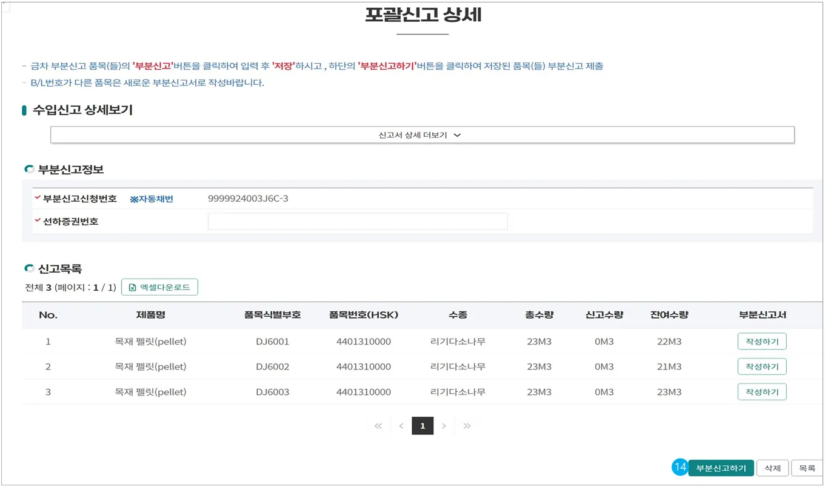This screenshot has height=487, width=825.
Task: Click the 품목번호(HSK) column header
Action: pyautogui.click(x=363, y=315)
